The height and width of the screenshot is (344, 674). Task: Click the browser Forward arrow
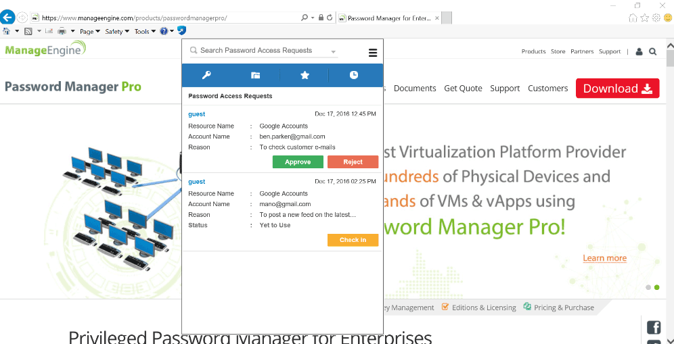(22, 18)
